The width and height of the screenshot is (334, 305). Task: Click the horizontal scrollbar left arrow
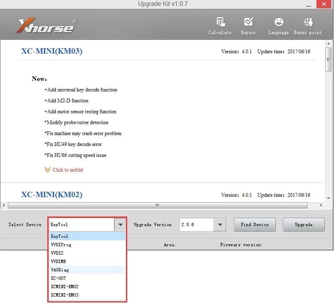tap(4, 205)
